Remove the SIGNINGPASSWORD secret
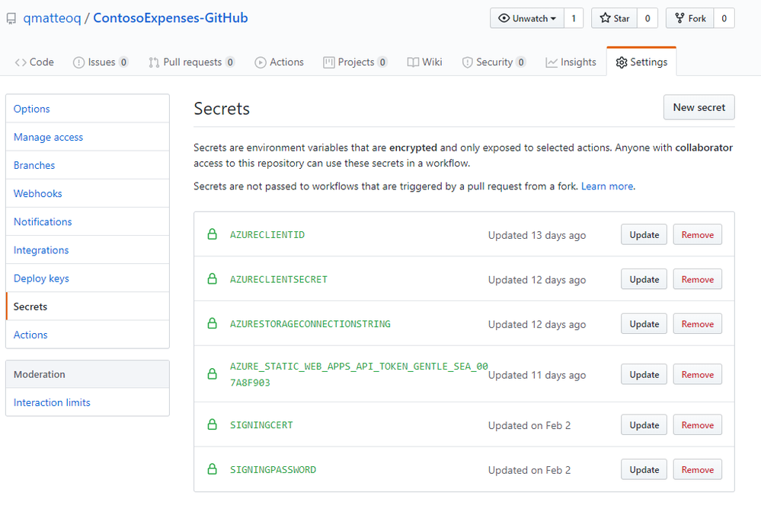The width and height of the screenshot is (761, 505). [698, 469]
